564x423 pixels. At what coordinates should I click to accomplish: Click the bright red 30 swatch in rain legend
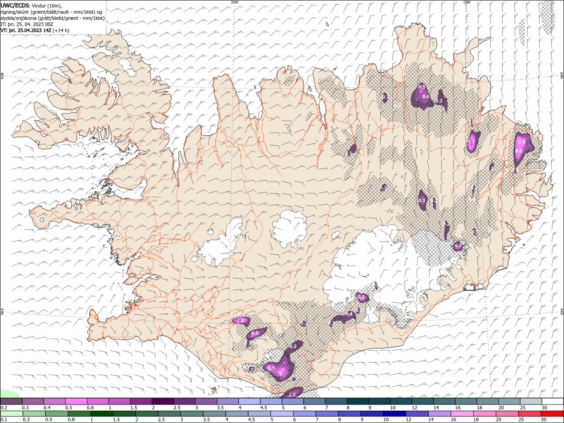[x=553, y=414]
